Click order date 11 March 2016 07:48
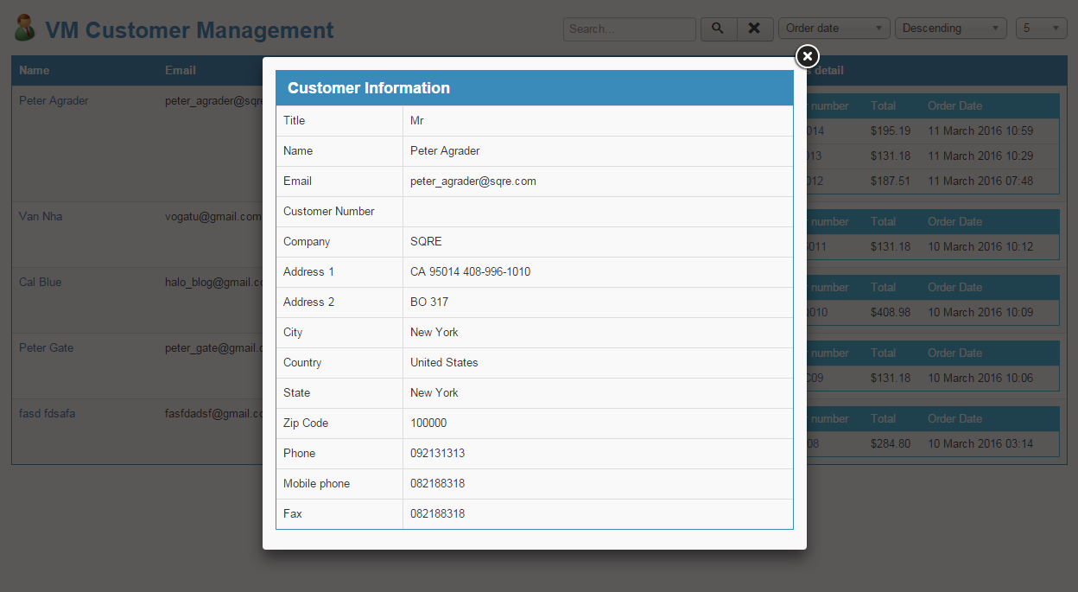Image resolution: width=1078 pixels, height=592 pixels. (980, 181)
